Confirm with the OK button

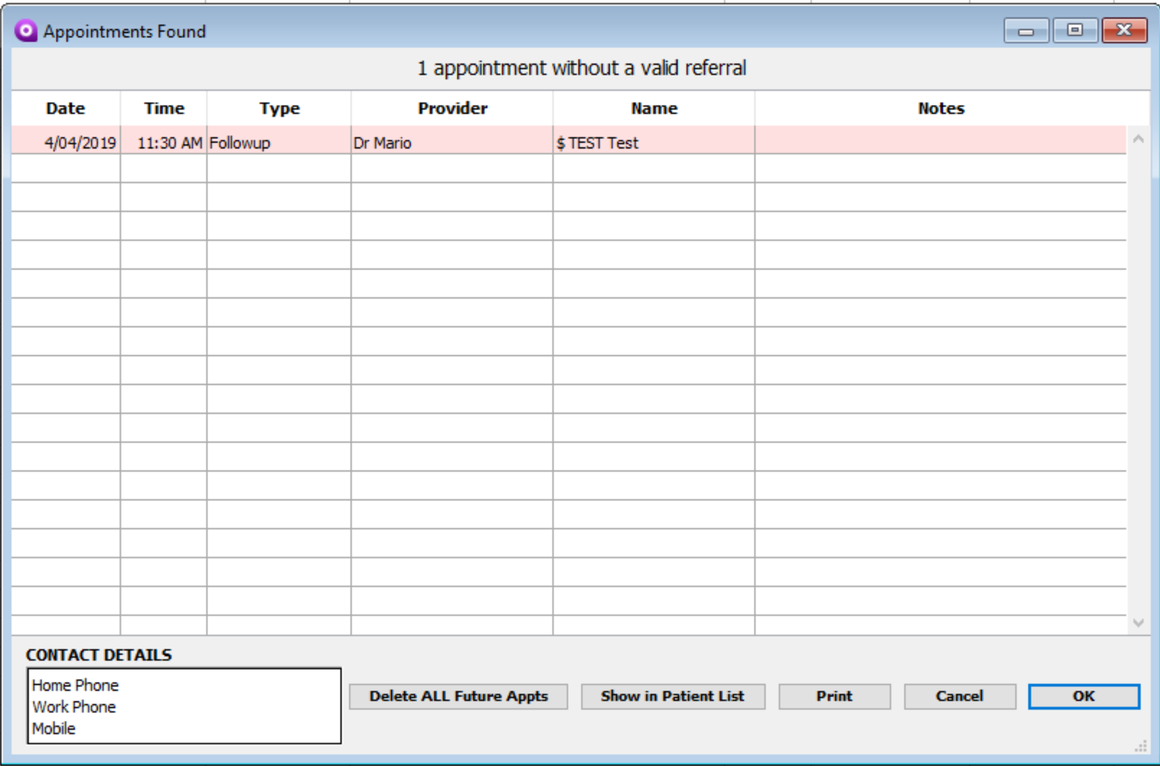pyautogui.click(x=1083, y=696)
